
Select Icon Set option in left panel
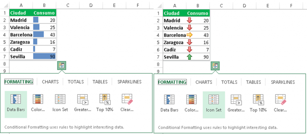click(x=60, y=104)
